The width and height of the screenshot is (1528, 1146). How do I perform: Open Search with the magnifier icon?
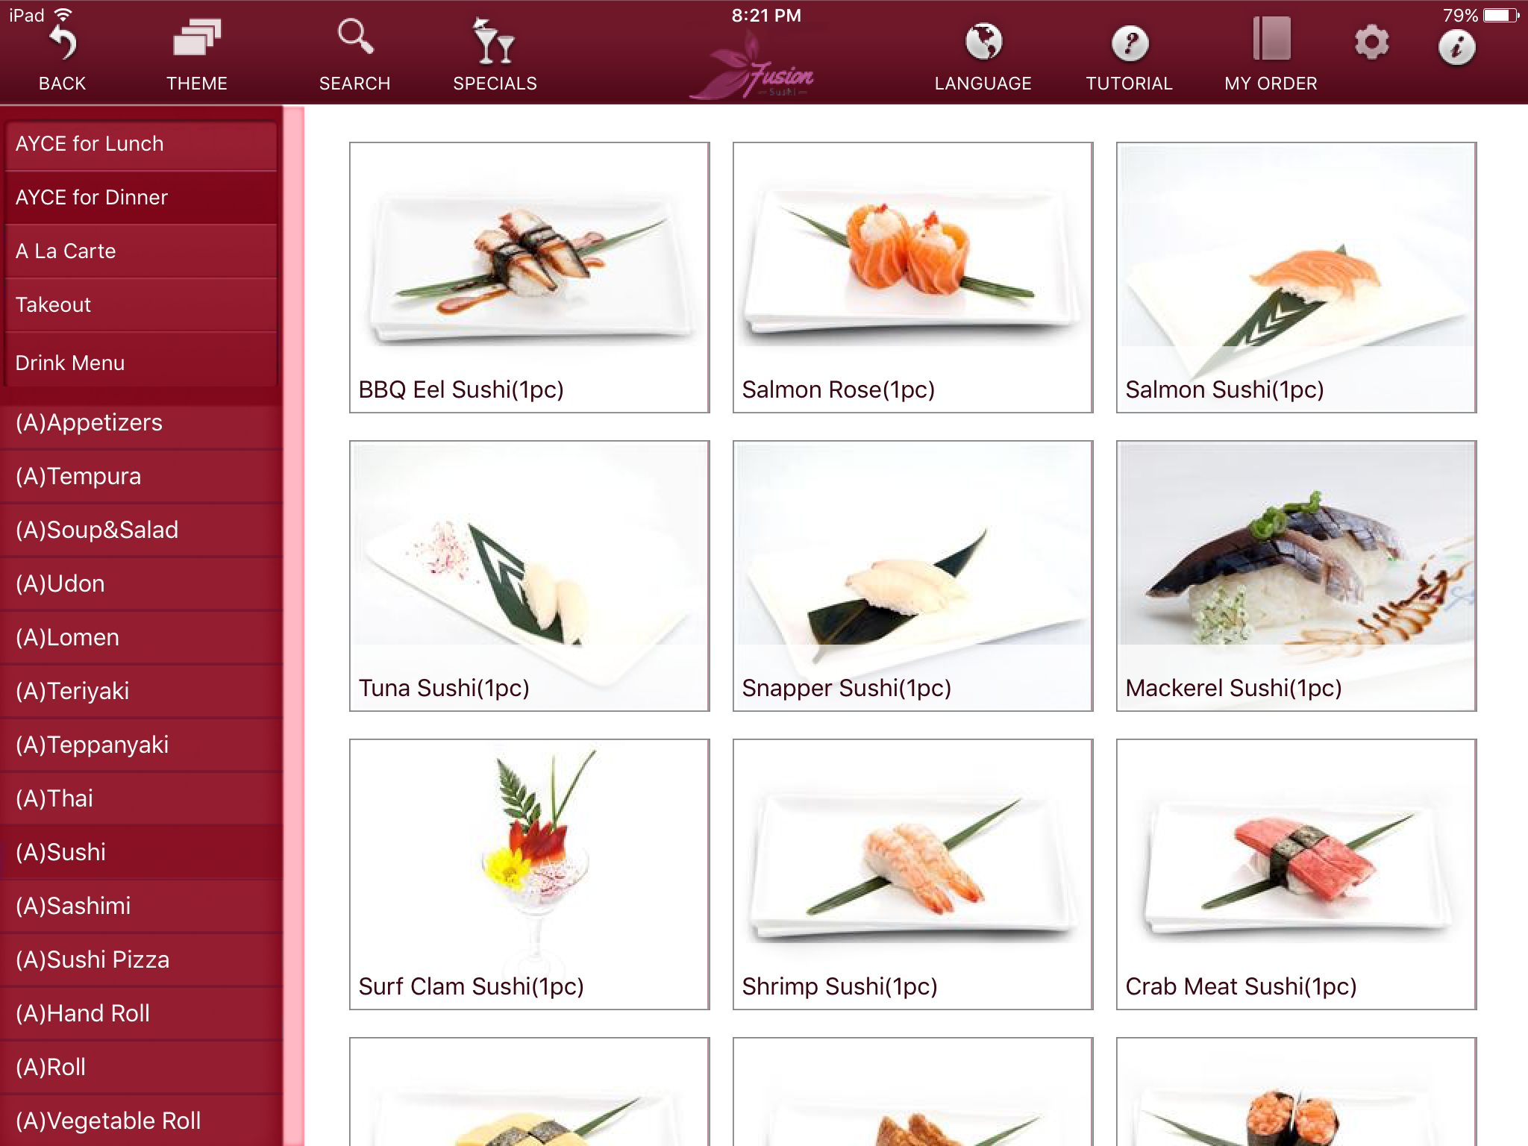point(355,37)
